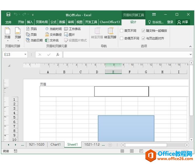Insert 文件路径 file path element
Viewport: 195px width, 164px height.
[x=54, y=34]
